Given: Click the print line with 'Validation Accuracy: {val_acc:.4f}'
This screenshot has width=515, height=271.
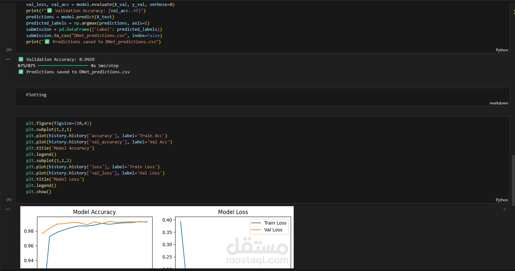Looking at the screenshot, I should click(x=86, y=10).
